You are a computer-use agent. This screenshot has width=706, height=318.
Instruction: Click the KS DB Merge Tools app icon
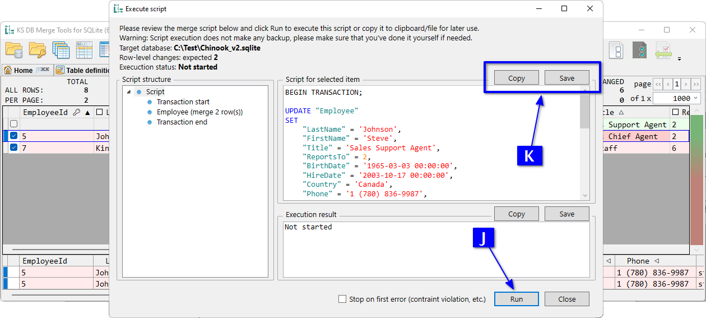tap(10, 30)
